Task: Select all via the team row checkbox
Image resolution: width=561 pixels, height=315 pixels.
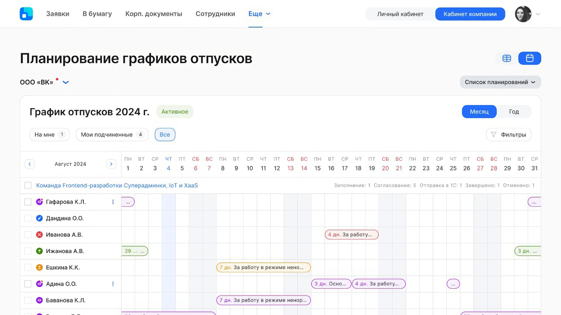Action: coord(28,185)
